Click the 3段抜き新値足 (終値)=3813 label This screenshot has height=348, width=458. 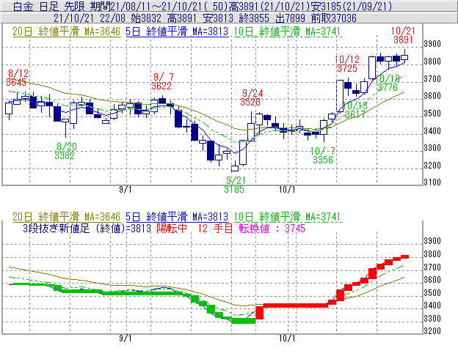point(87,228)
